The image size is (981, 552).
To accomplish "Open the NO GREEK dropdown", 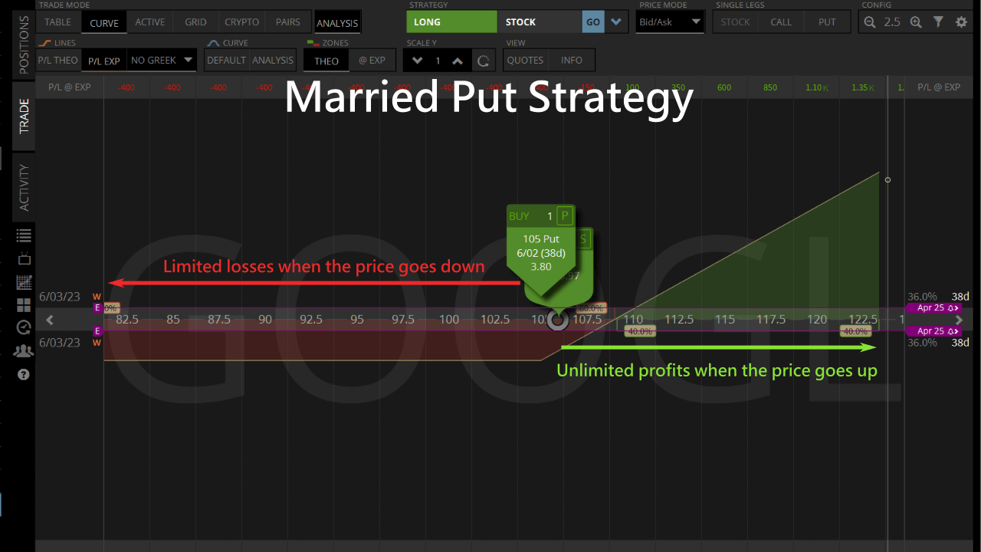I will click(162, 60).
